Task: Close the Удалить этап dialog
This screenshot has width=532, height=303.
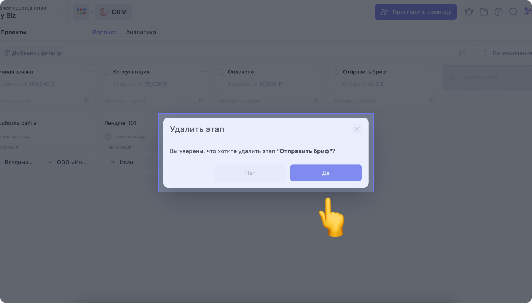Action: coord(357,129)
